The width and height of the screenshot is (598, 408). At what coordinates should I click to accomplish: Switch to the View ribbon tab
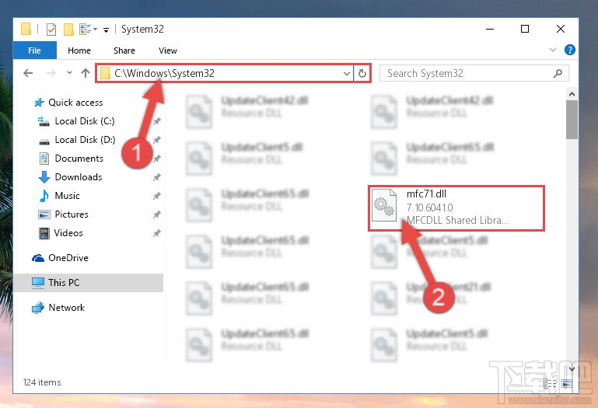click(x=168, y=51)
